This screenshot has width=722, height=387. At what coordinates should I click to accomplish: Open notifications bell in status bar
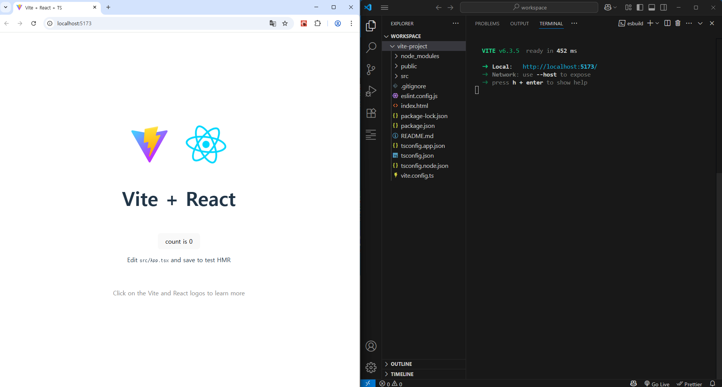(712, 384)
